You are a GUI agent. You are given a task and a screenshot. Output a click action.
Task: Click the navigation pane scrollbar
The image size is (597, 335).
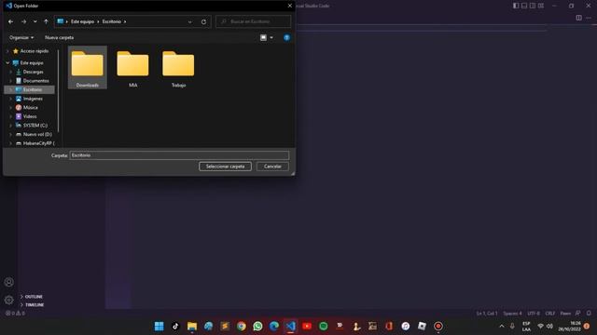pos(59,91)
